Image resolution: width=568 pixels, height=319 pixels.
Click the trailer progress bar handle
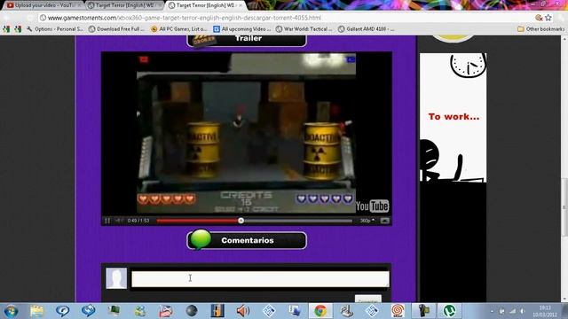click(241, 221)
